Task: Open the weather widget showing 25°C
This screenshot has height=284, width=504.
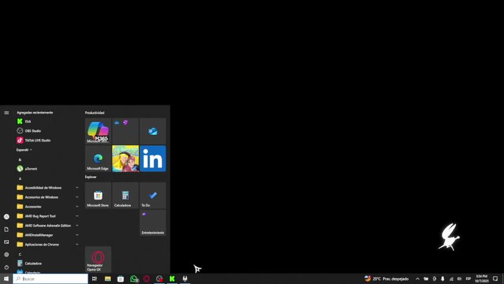Action: [x=386, y=279]
